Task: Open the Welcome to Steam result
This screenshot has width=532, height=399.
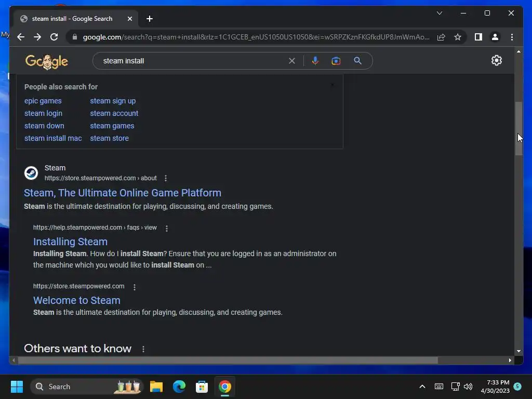Action: point(77,300)
